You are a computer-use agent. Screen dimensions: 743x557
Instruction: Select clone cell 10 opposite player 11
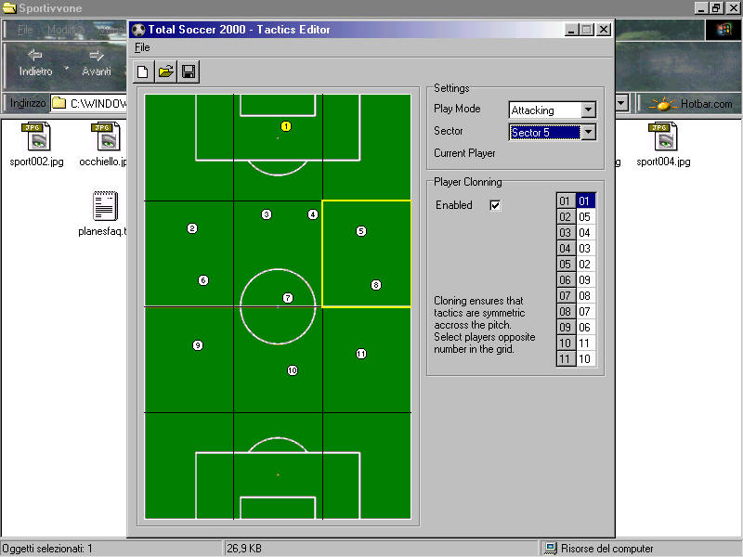point(586,358)
